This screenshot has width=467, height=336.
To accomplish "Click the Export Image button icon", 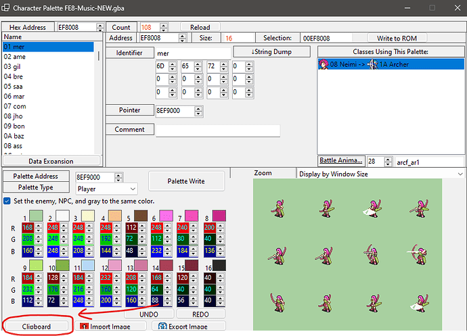I will click(x=162, y=327).
